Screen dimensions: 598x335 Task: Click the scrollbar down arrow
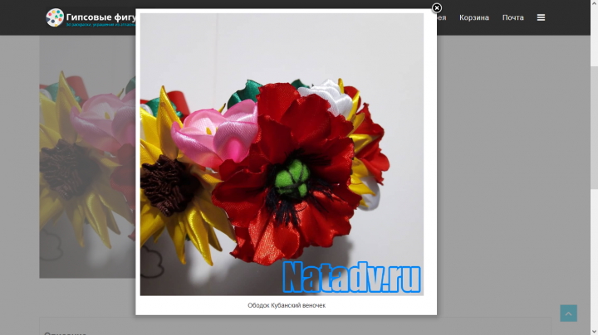tap(594, 332)
